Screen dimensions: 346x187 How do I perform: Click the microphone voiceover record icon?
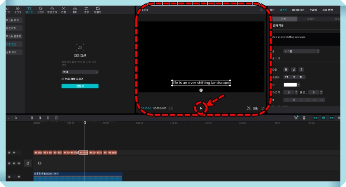(x=304, y=118)
